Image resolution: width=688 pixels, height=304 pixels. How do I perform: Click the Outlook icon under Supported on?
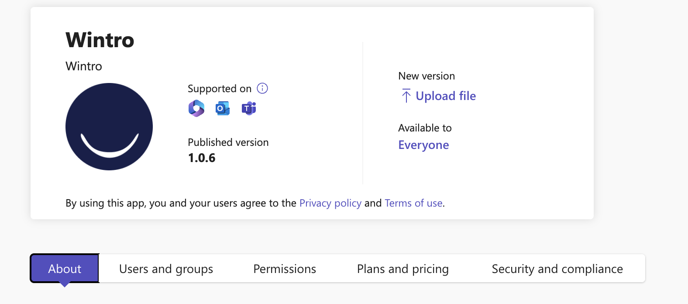(x=223, y=108)
